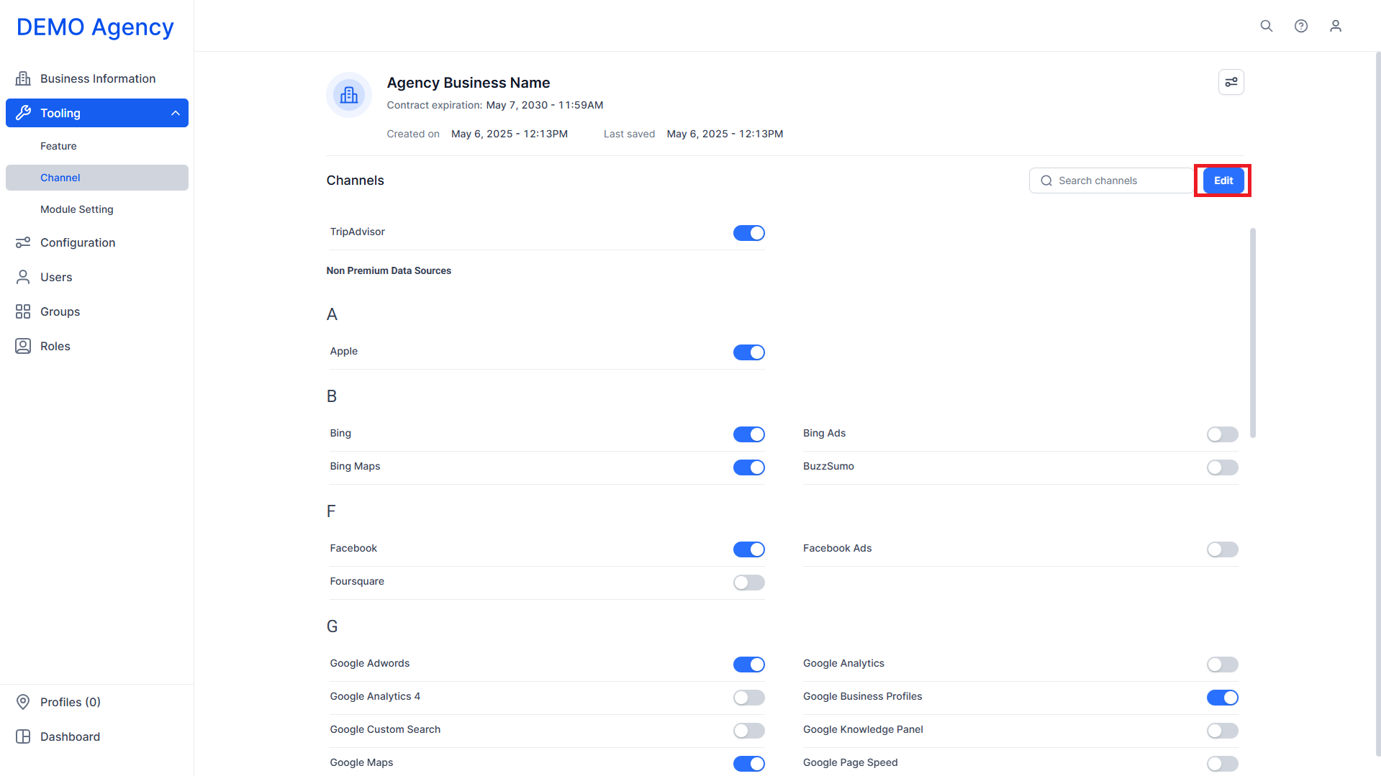This screenshot has height=776, width=1381.
Task: Open the search icon in the top bar
Action: (1267, 26)
